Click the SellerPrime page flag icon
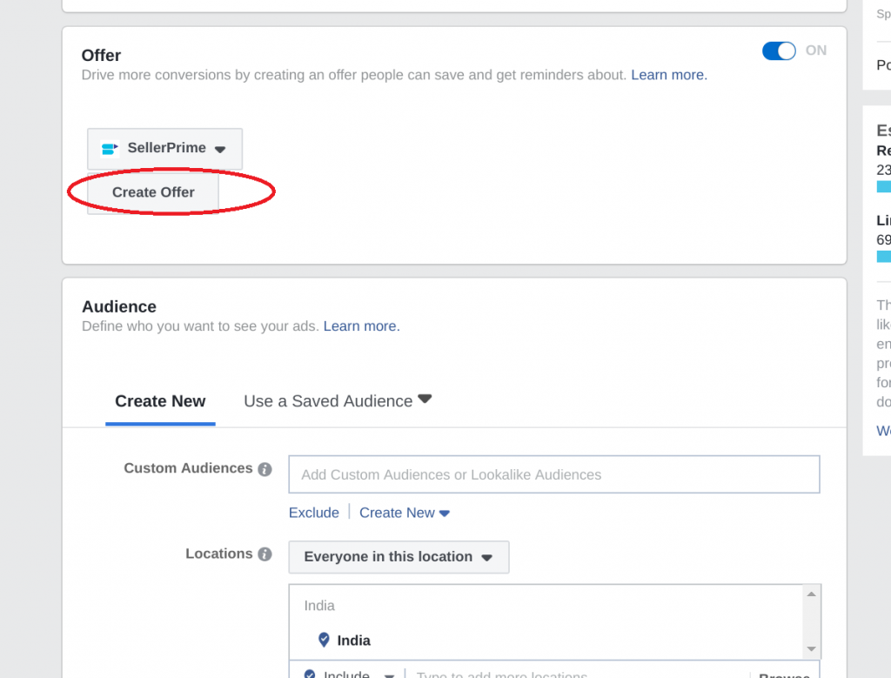891x678 pixels. click(x=108, y=148)
